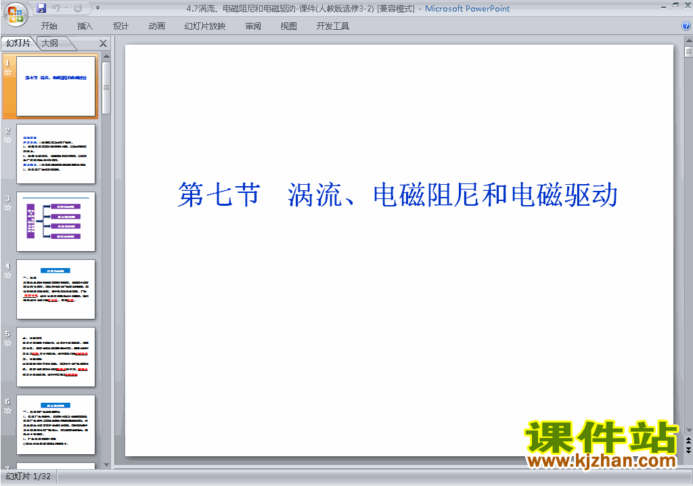Open the 开始 ribbon tab

(49, 26)
